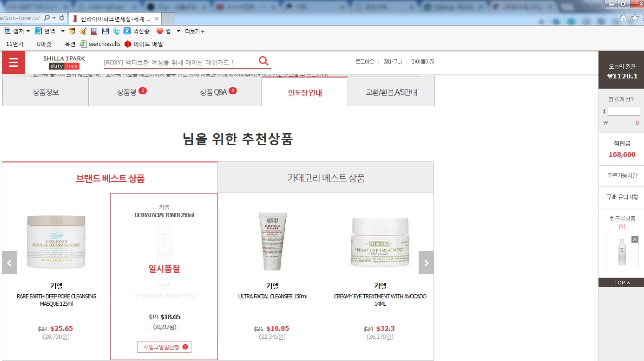Select the 카테고리 베스트 상품 tab
Image resolution: width=644 pixels, height=361 pixels.
[x=326, y=178]
